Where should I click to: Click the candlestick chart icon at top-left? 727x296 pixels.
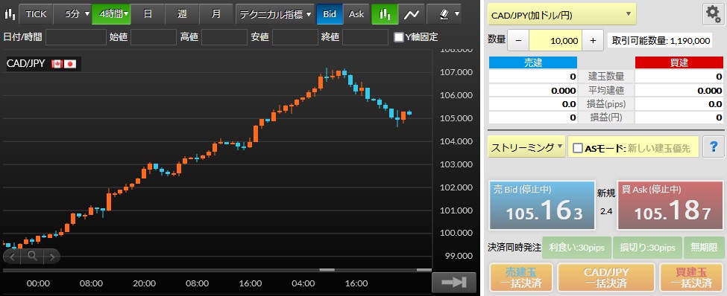(9, 14)
